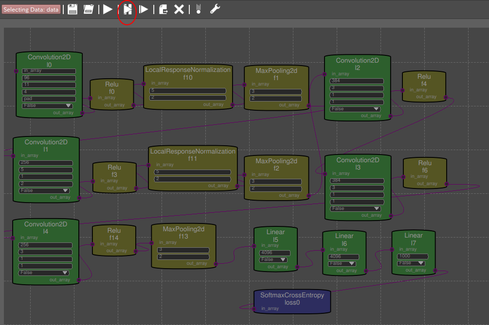Click the out_array port of Linear l7
Viewport: 489px width, 325px height.
coord(435,270)
